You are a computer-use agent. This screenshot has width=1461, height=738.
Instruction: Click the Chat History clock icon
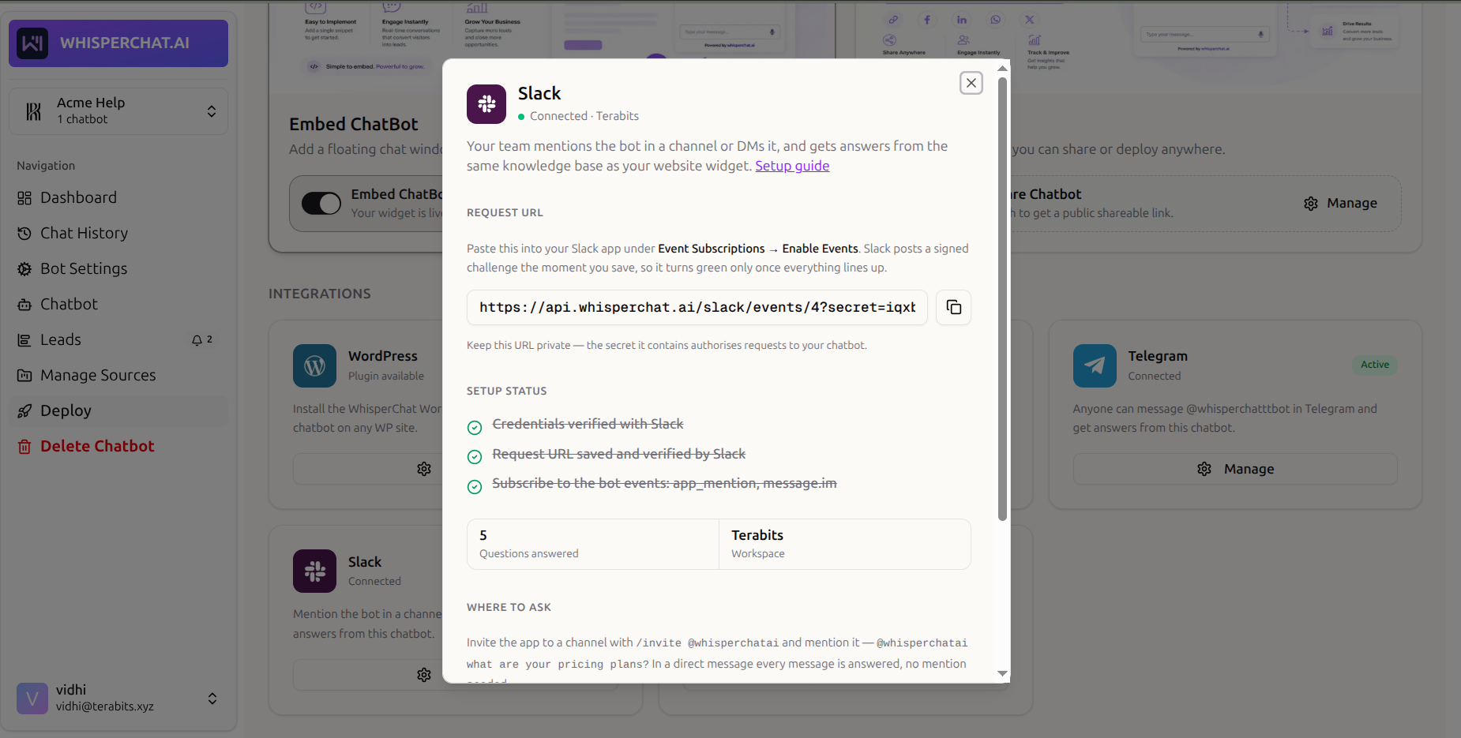pyautogui.click(x=24, y=234)
